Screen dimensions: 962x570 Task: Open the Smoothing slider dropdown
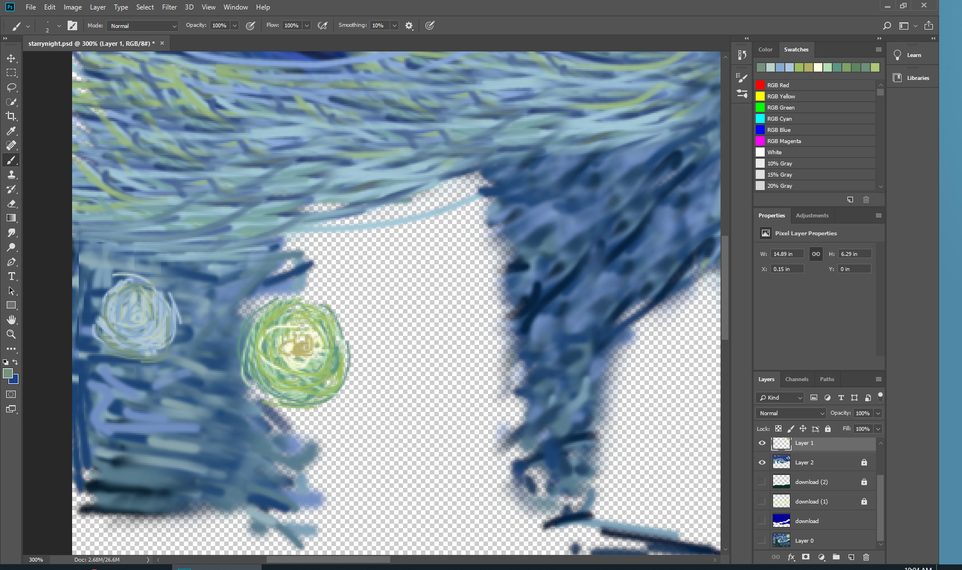point(394,26)
